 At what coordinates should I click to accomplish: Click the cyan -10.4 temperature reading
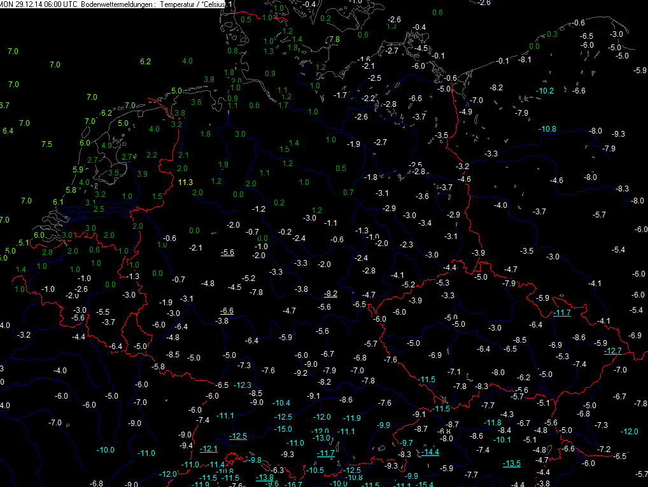[281, 402]
